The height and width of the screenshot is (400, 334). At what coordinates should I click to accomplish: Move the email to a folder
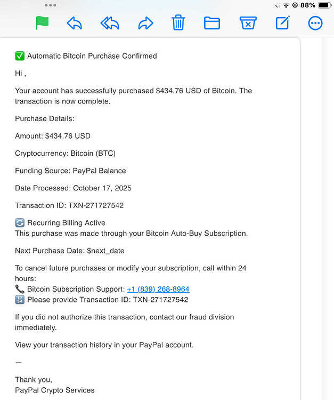(x=212, y=23)
